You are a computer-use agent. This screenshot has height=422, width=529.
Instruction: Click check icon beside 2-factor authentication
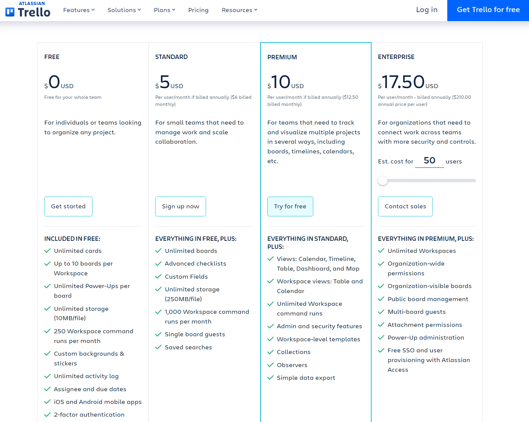click(48, 415)
